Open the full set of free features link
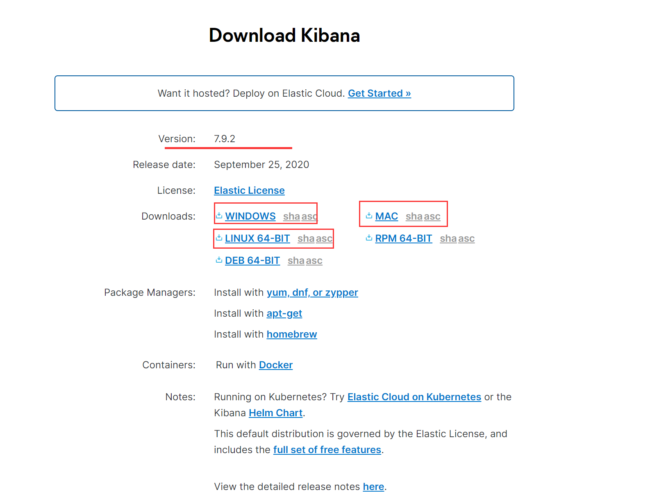 tap(327, 450)
